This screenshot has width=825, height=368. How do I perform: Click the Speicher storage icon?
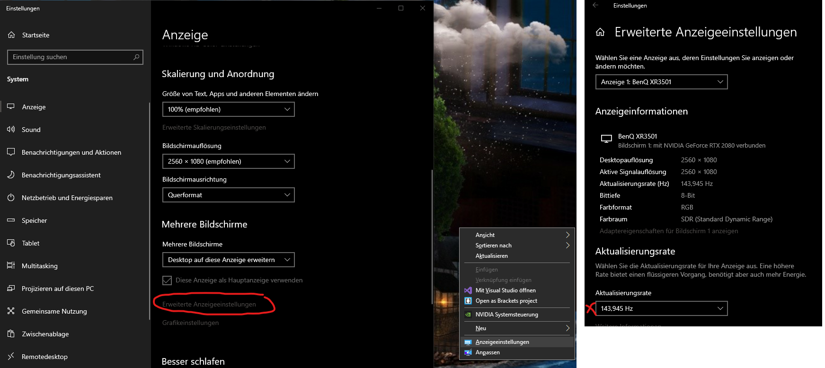pyautogui.click(x=11, y=220)
